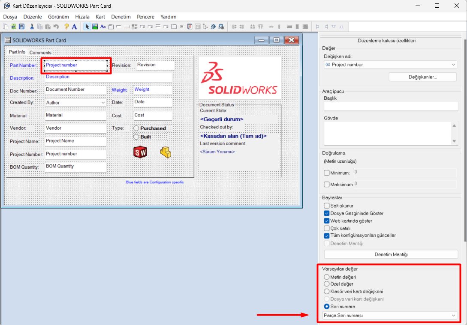Click the BOM Quantity field on the card
Screen dimensions: 467x325
point(75,167)
